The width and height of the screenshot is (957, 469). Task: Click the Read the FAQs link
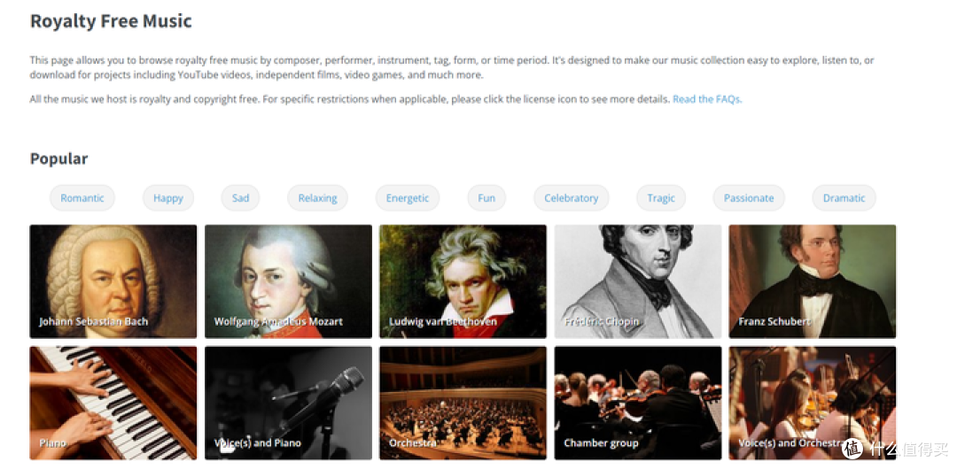(x=707, y=99)
